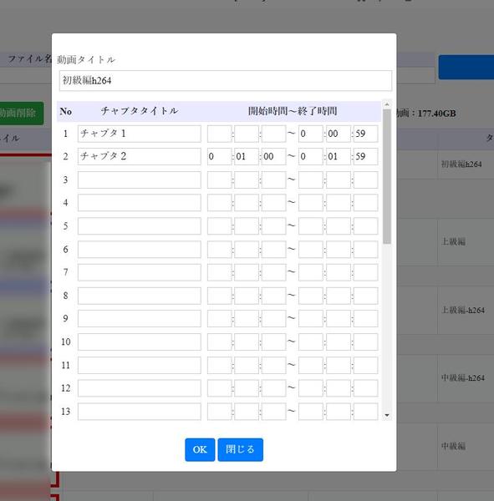Focus the row 7 chapter title input

pyautogui.click(x=140, y=272)
